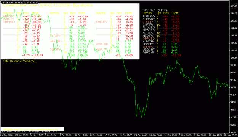
Task: Select USDJPY symbol in the black table
Action: pyautogui.click(x=148, y=44)
